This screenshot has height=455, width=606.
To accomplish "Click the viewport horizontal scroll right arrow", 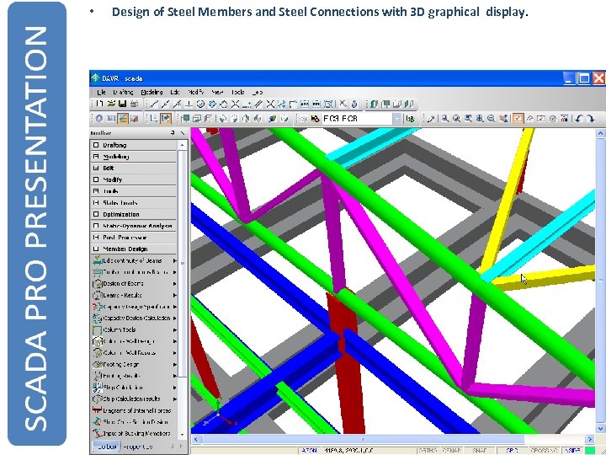I will tap(590, 439).
